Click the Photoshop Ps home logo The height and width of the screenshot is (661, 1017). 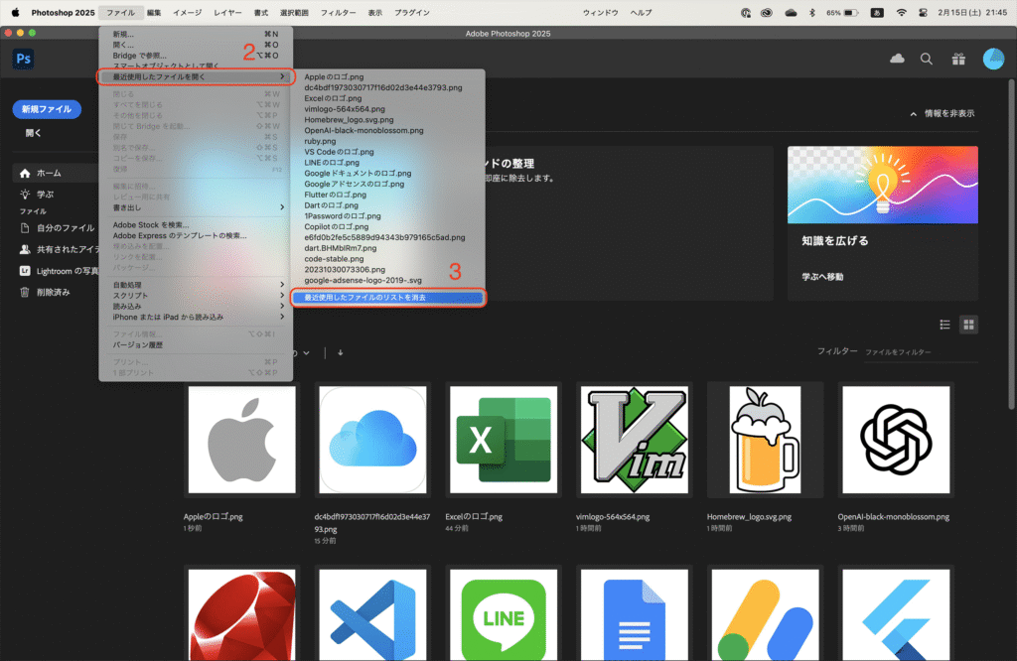tap(24, 59)
